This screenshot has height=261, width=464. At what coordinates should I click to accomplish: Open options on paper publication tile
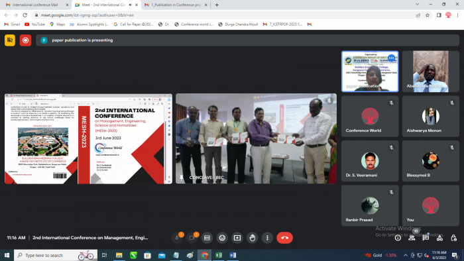[x=392, y=58]
